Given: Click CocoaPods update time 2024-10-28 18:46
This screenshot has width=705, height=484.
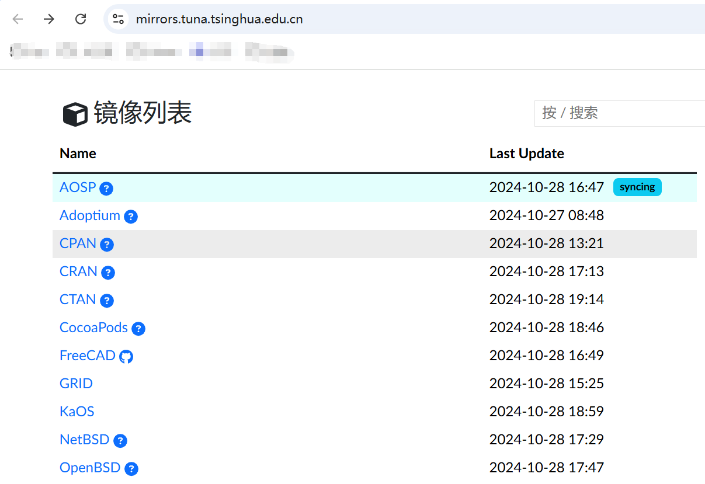Looking at the screenshot, I should pos(547,328).
